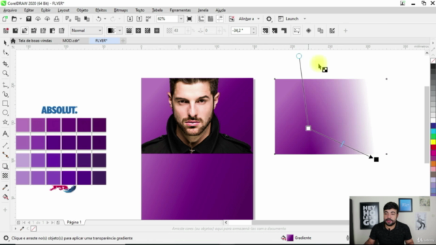Click the white start transparency node
The height and width of the screenshot is (245, 436).
(x=308, y=129)
